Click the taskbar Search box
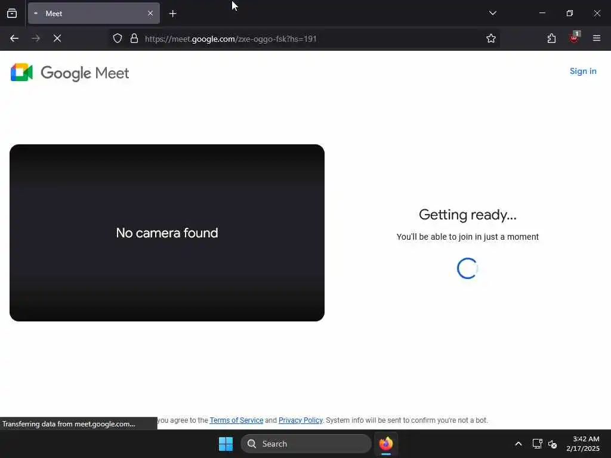The image size is (611, 458). tap(306, 444)
